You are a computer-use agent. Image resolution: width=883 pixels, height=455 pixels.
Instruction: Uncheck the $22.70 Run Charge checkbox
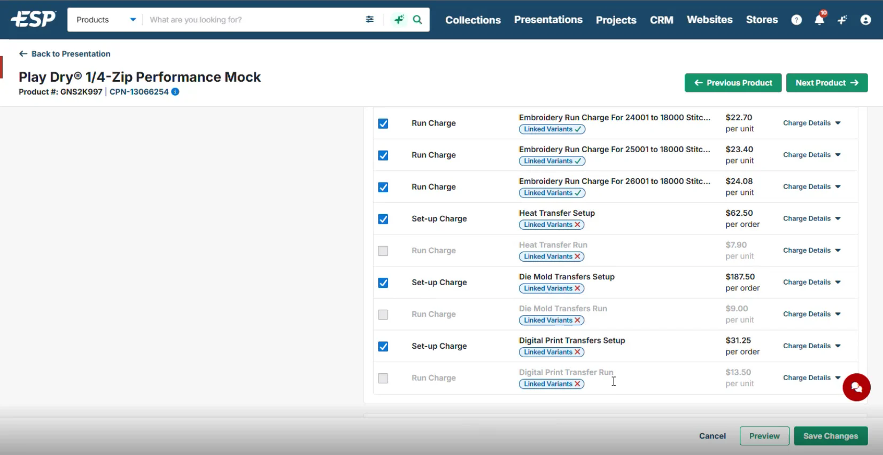click(x=383, y=123)
